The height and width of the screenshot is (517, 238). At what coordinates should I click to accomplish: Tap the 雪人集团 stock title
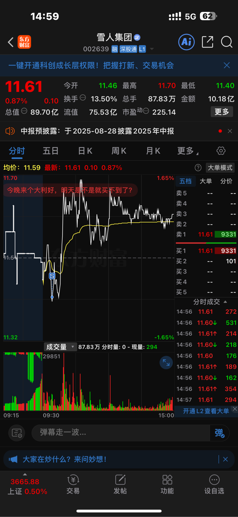(x=114, y=38)
